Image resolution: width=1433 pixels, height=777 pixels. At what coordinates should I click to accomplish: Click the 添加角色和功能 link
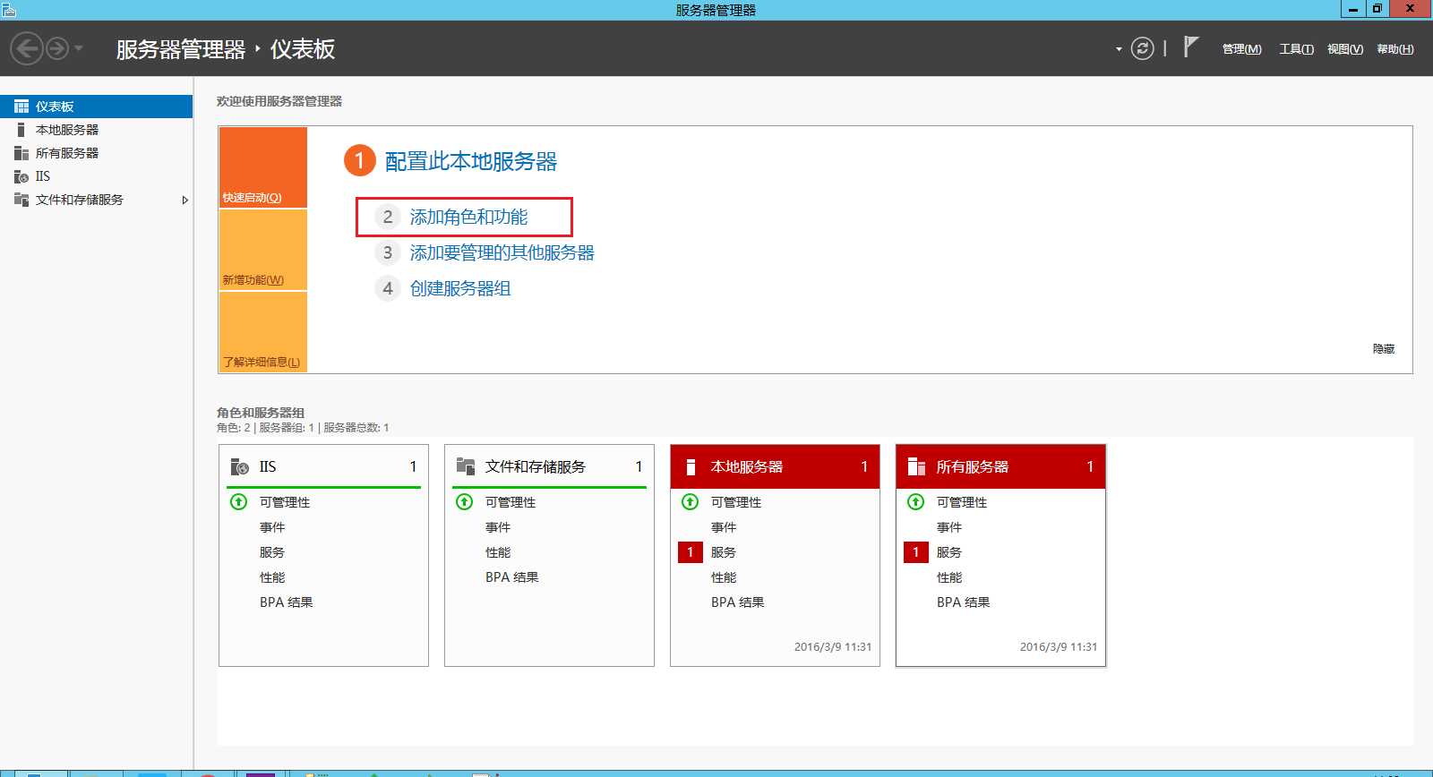468,217
